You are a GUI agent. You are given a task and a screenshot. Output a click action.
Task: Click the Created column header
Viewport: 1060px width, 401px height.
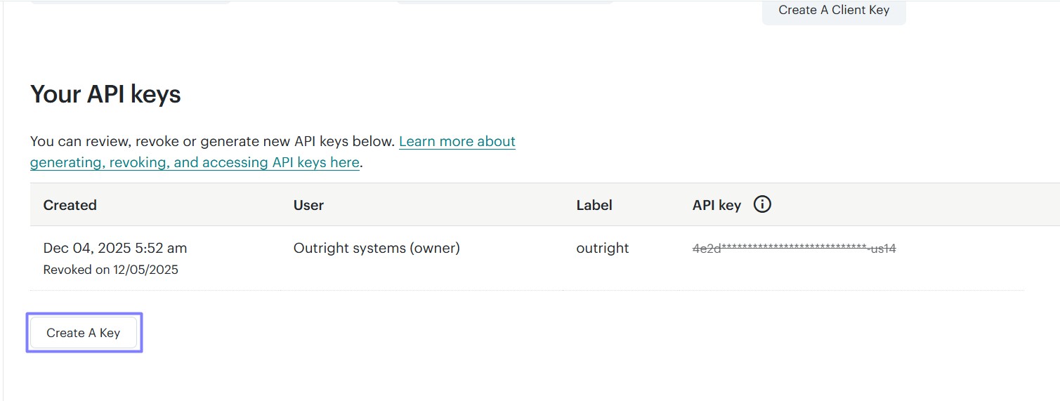click(70, 205)
